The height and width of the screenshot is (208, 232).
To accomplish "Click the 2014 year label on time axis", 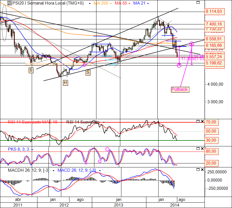I will 175,205.
